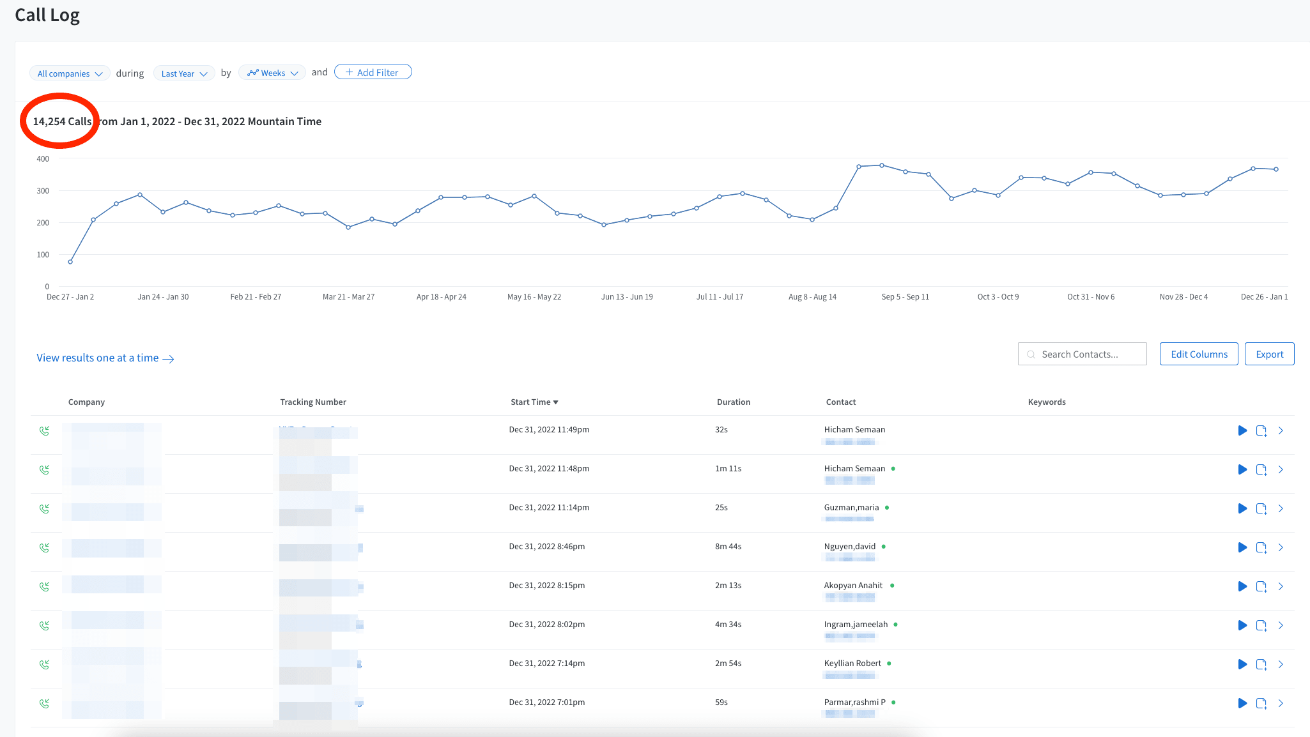Sort by Start Time column header
This screenshot has height=737, width=1310.
[x=534, y=402]
